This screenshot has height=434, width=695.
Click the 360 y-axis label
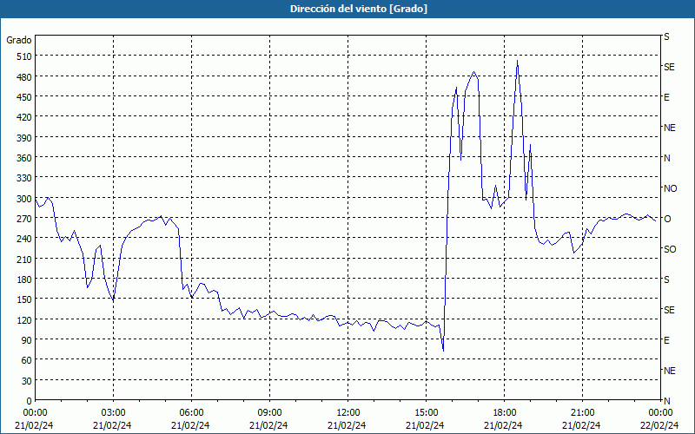click(x=24, y=158)
